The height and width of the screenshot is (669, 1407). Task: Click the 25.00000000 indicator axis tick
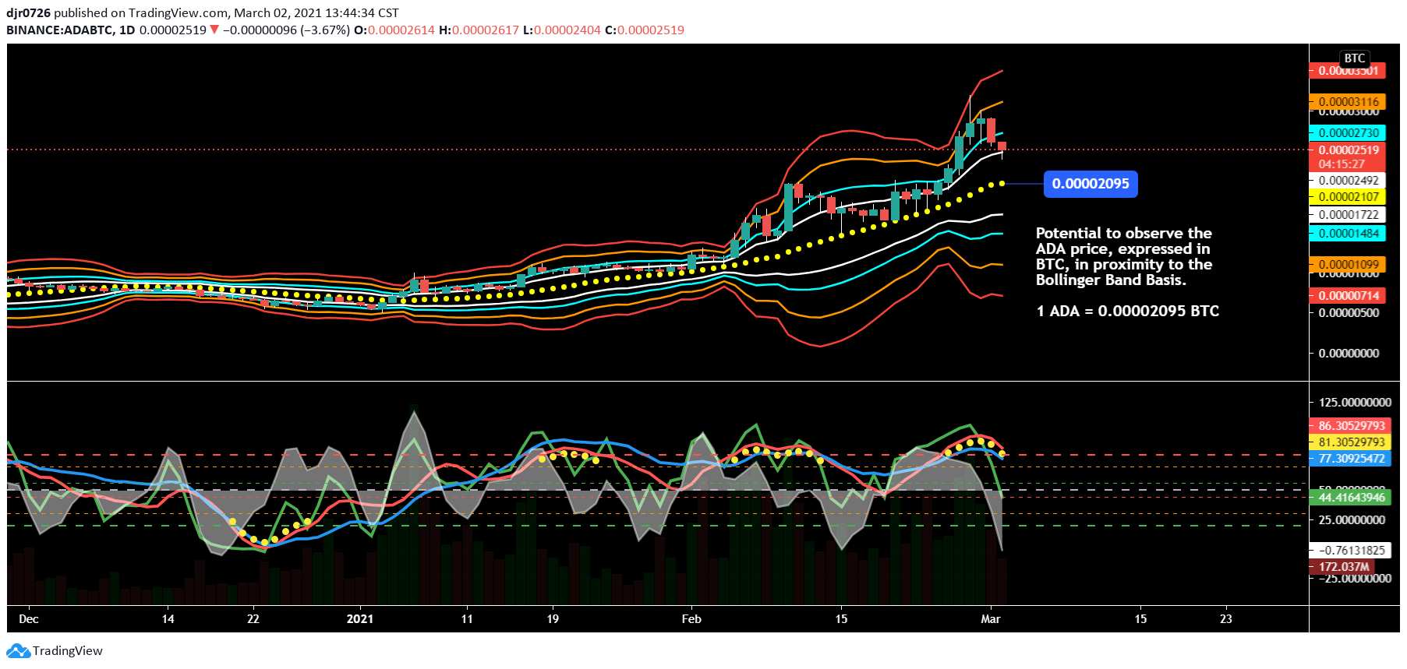1352,520
